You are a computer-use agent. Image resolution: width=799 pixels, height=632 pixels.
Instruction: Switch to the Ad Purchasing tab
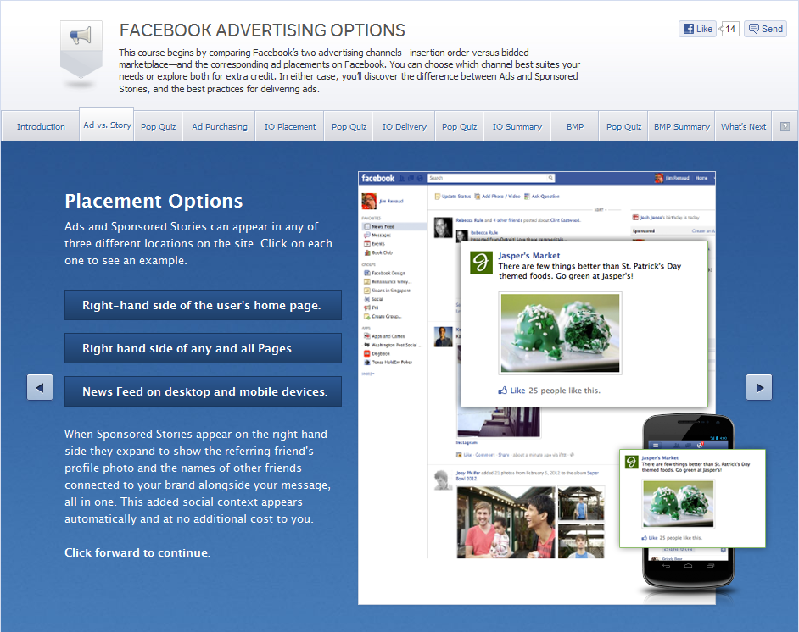(220, 126)
